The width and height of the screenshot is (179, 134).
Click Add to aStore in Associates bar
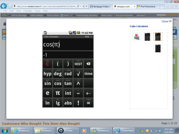(x=52, y=15)
